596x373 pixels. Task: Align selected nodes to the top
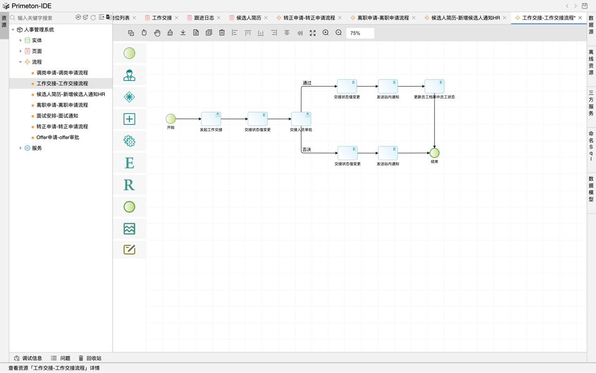click(x=248, y=33)
